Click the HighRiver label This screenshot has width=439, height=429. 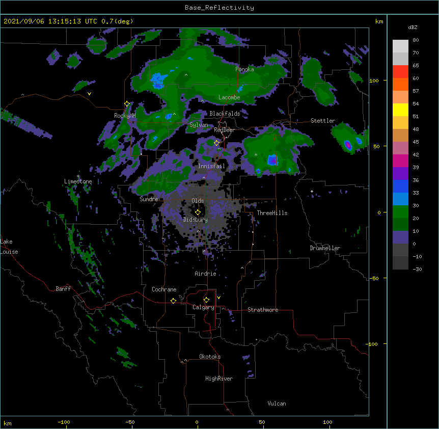[219, 379]
